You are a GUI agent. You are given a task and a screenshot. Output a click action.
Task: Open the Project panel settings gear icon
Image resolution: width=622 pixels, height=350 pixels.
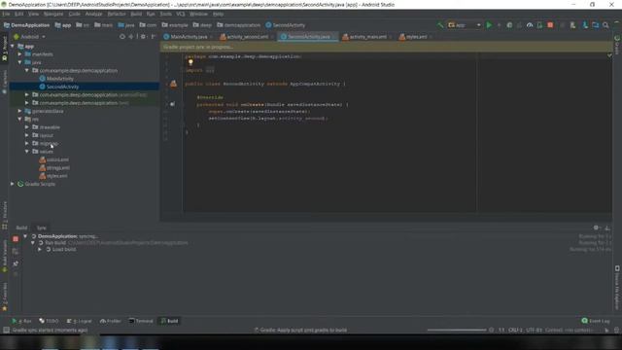[x=143, y=37]
